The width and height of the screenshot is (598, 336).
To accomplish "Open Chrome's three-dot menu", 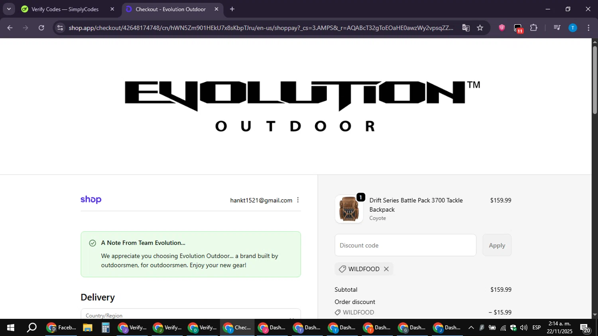I will tap(588, 28).
